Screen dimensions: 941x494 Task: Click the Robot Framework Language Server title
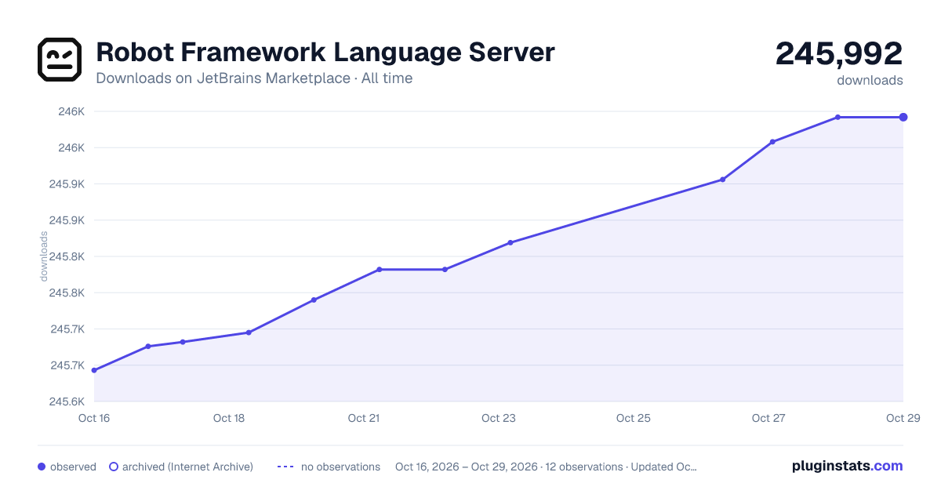[x=325, y=53]
